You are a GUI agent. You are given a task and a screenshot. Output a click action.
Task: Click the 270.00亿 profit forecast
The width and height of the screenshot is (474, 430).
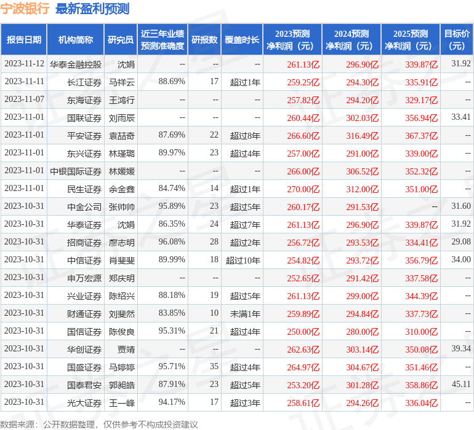tap(303, 189)
